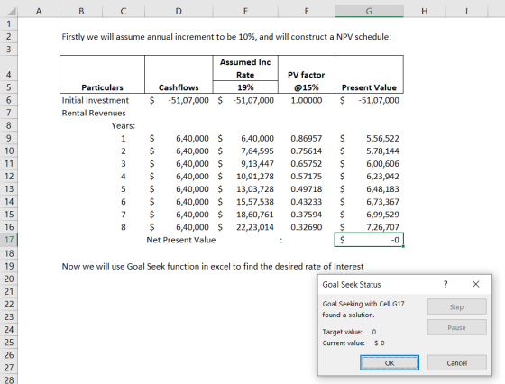Open help for Goal Seek Status
The image size is (505, 384).
coord(445,284)
